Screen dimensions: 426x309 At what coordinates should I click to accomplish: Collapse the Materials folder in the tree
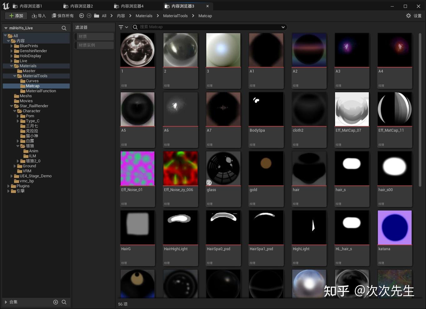[x=12, y=66]
